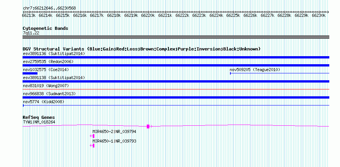The image size is (340, 167).
Task: Select the thin blue nsv5774 line
Action: coord(176,105)
